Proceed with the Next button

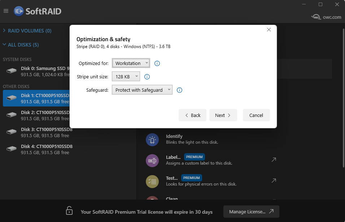(x=223, y=115)
